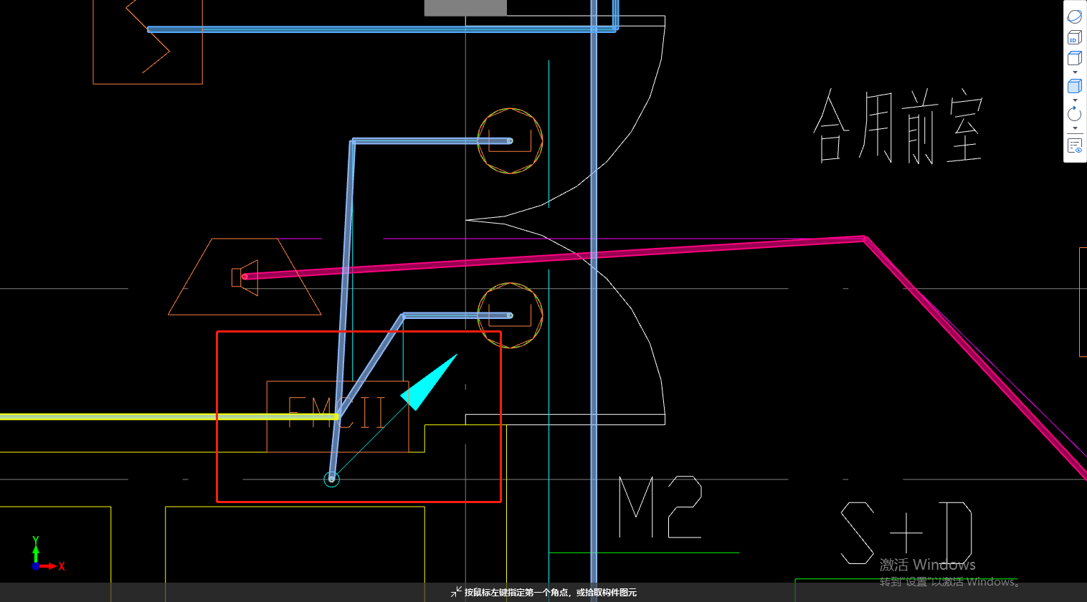
Task: Click the XY coordinate axis indicator
Action: tap(47, 555)
